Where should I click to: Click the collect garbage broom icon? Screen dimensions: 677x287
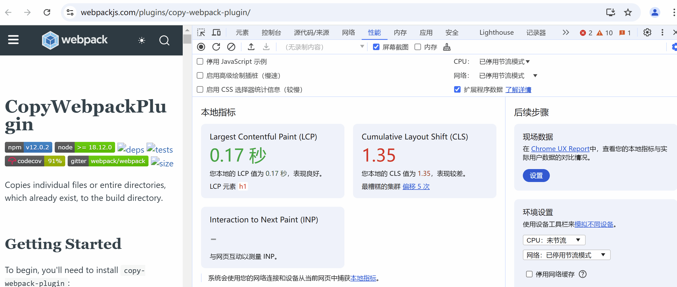click(447, 47)
